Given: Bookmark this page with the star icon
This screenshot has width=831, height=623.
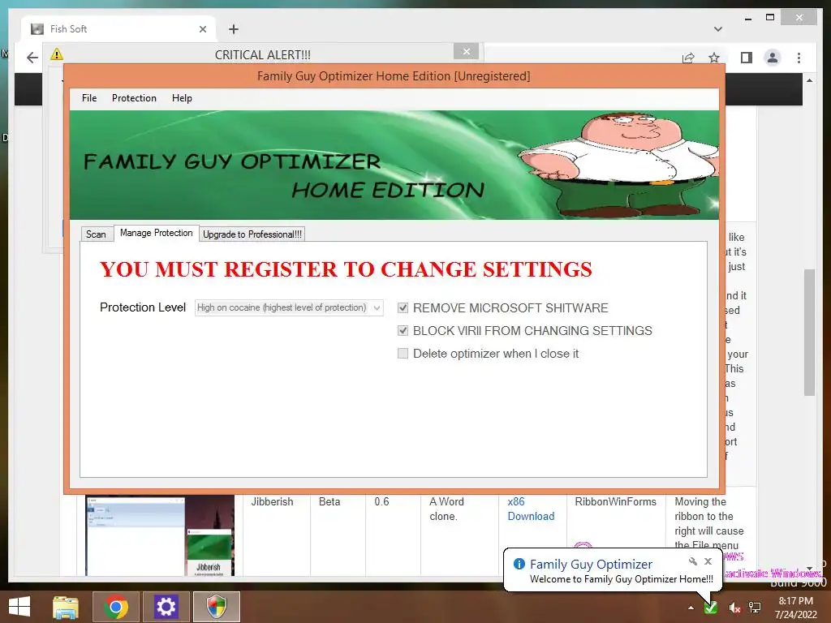Looking at the screenshot, I should [x=714, y=58].
